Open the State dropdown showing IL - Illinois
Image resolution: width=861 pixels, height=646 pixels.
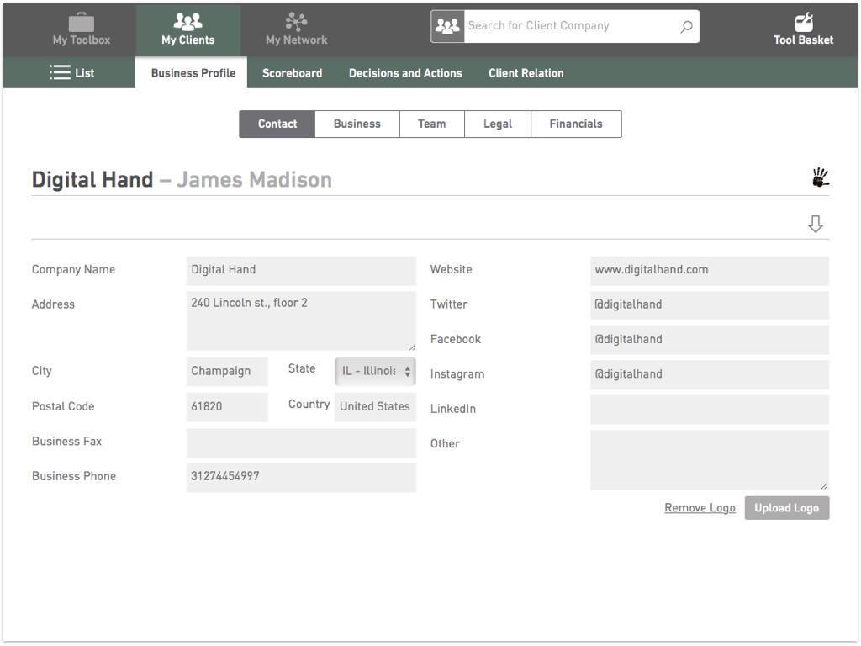[375, 371]
